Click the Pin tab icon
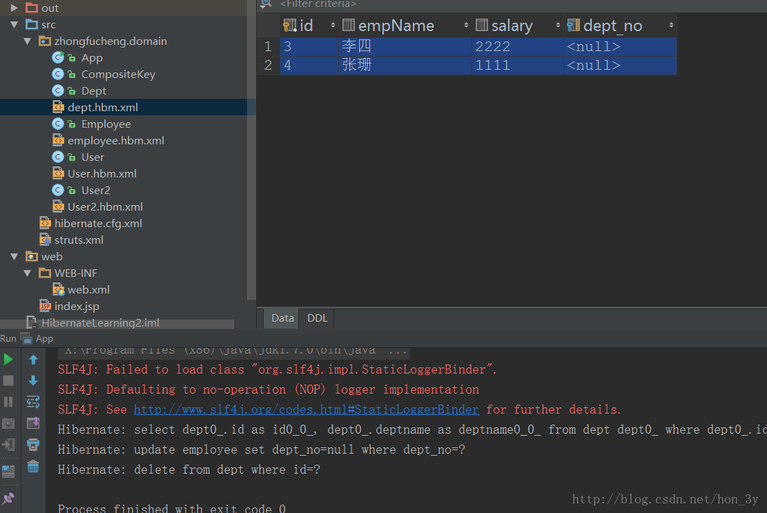This screenshot has width=767, height=513. click(x=8, y=499)
